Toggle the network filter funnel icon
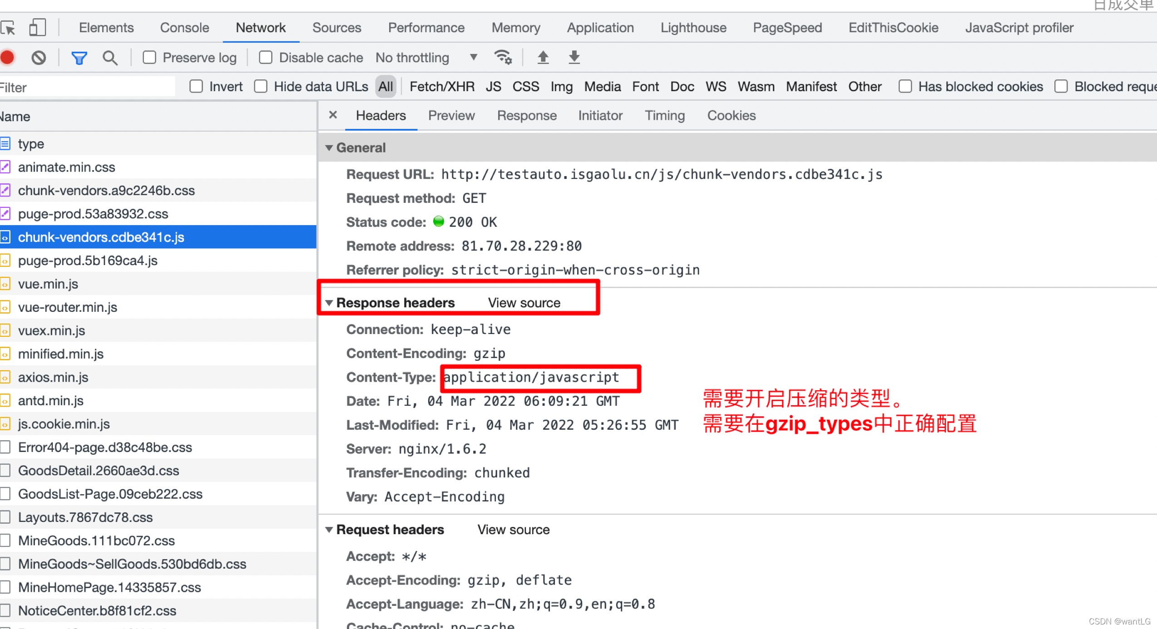1157x629 pixels. 79,58
